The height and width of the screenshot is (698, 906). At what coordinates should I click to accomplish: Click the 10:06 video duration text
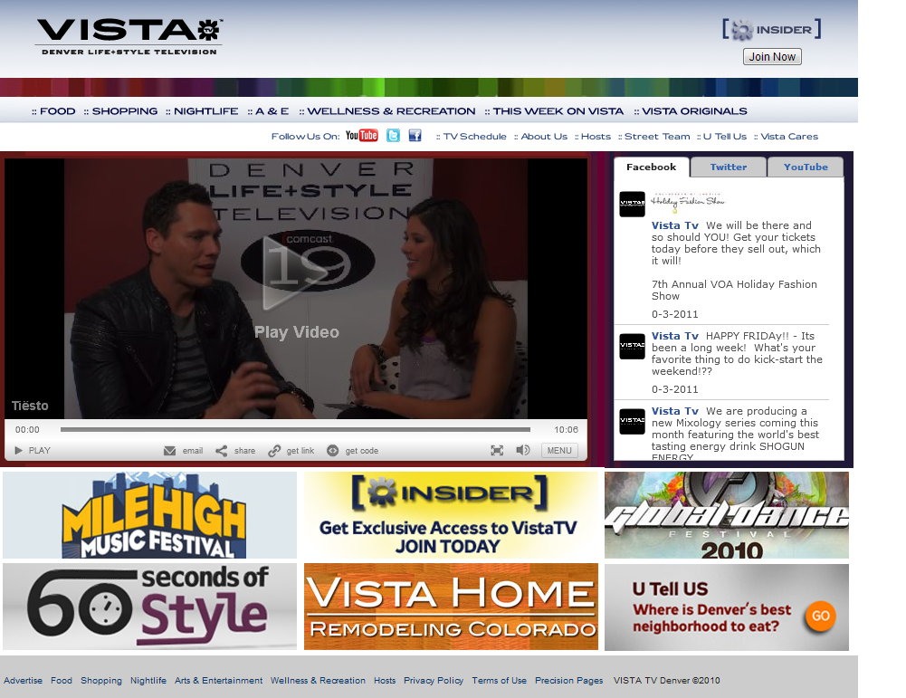click(567, 429)
